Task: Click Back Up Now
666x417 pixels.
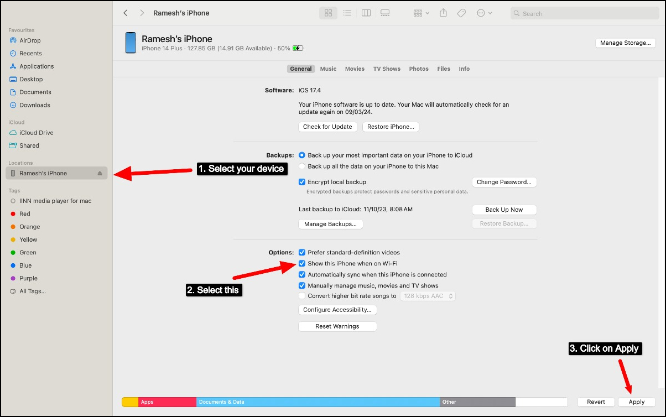Action: pos(504,210)
